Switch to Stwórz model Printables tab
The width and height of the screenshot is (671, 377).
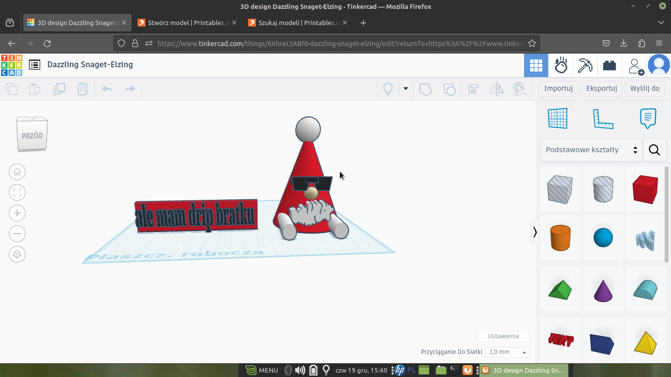tap(187, 23)
